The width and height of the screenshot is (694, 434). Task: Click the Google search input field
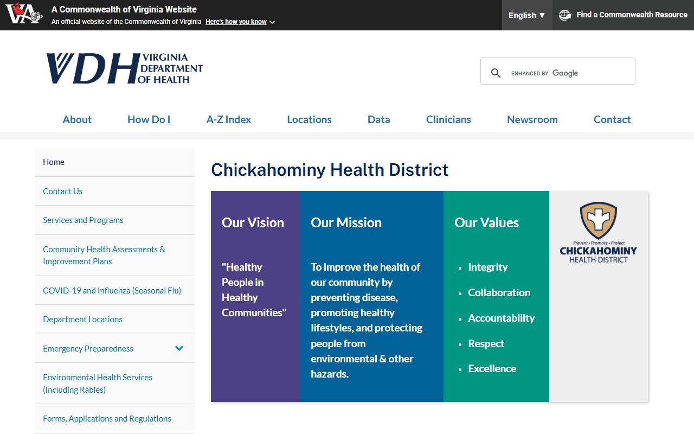569,73
